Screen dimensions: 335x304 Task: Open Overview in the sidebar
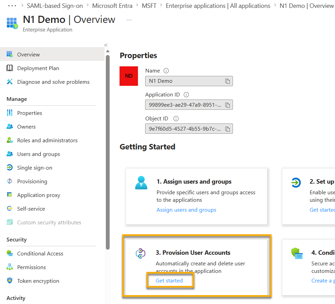click(52, 54)
